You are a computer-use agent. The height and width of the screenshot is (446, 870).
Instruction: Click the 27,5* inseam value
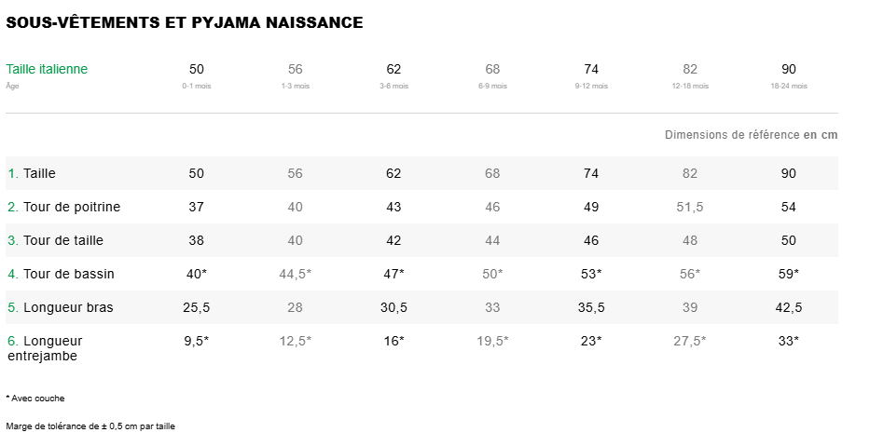pos(690,341)
